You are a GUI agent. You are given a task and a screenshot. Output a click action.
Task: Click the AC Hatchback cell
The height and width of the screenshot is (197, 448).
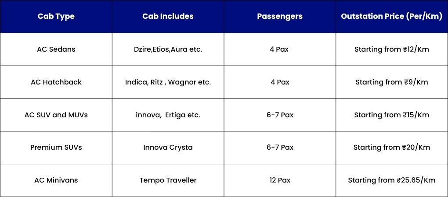click(x=56, y=82)
